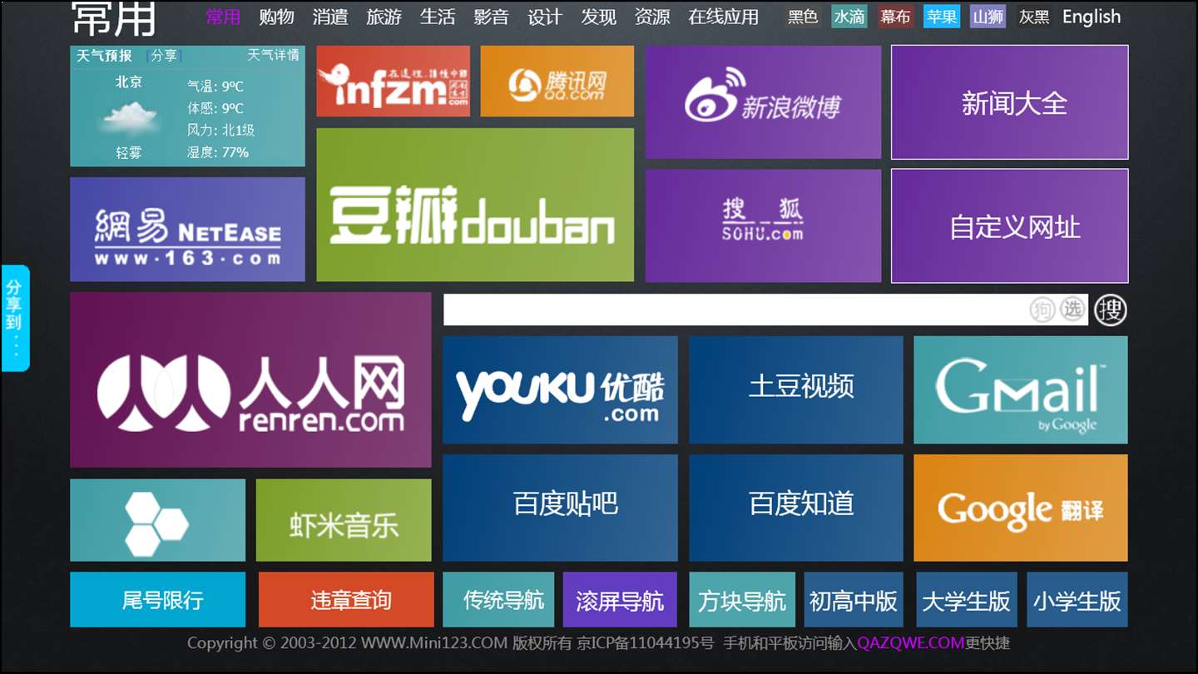Open the 违章查询 tile
Image resolution: width=1198 pixels, height=674 pixels.
tap(346, 599)
